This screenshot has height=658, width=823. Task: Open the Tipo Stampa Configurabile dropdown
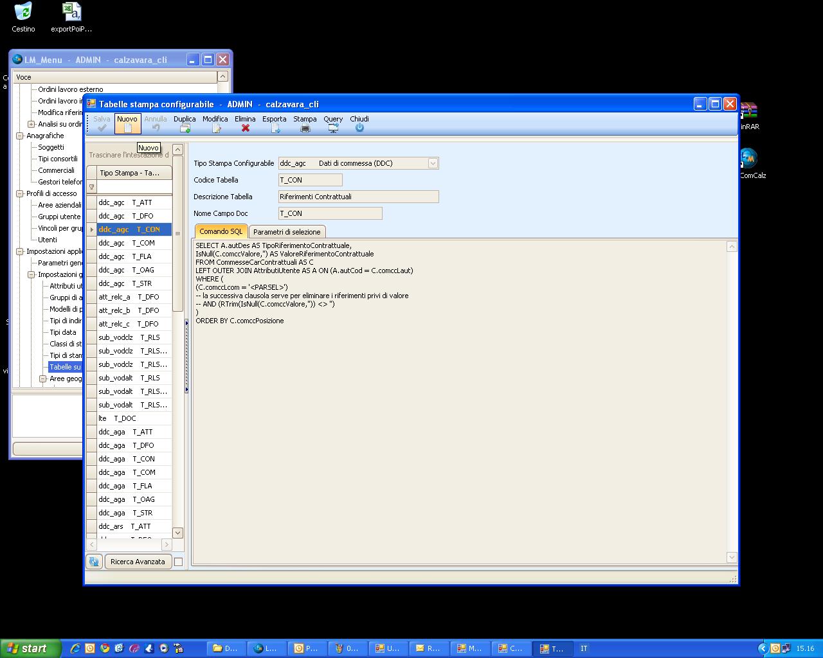433,163
